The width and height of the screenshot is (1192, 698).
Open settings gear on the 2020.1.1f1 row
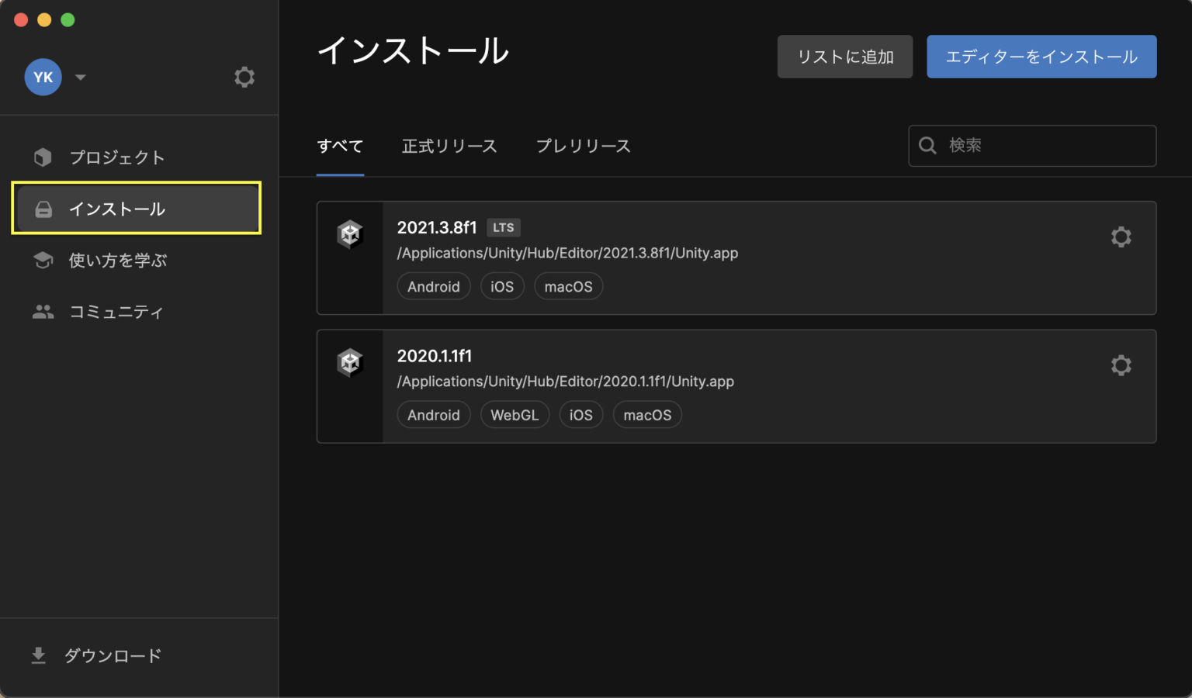(1121, 365)
